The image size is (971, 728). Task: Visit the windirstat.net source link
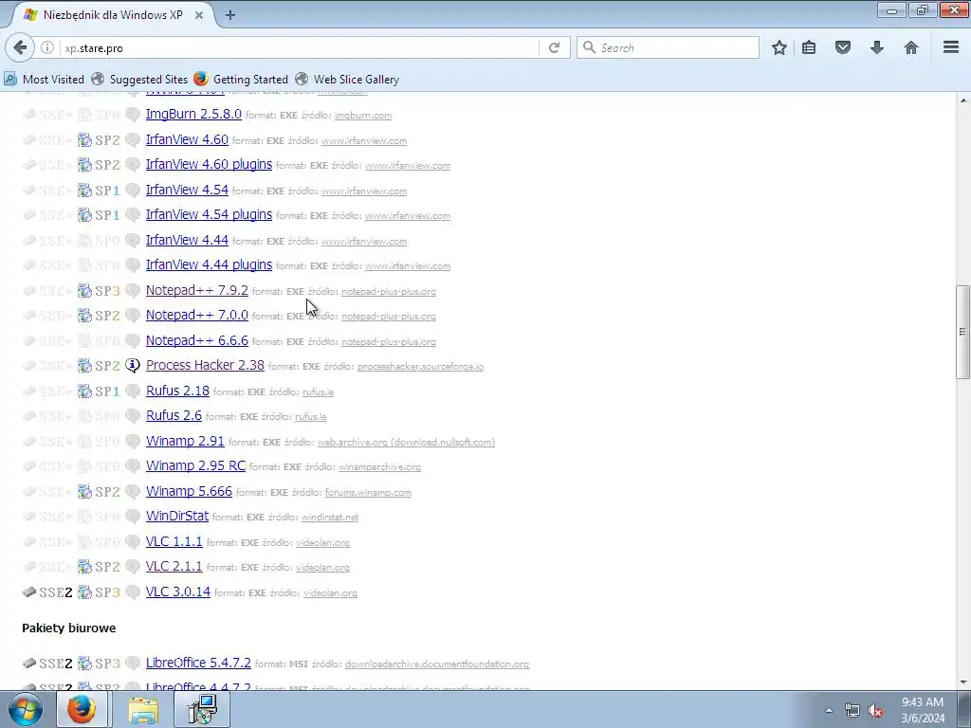(x=330, y=518)
